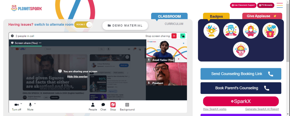The image size is (290, 116).
Task: Award the trophy star badge
Action: coord(211,31)
